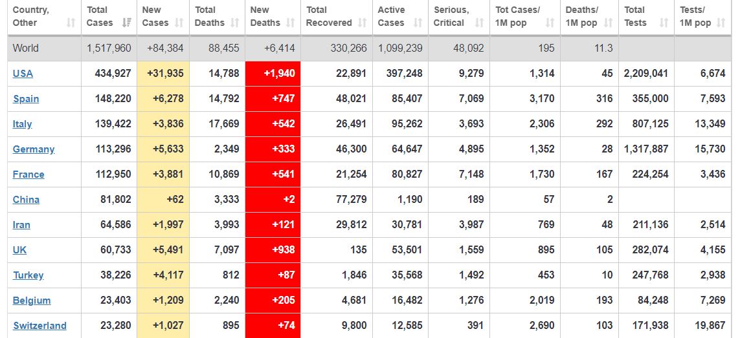
Task: Click sort icon in Country, Other header
Action: [71, 23]
